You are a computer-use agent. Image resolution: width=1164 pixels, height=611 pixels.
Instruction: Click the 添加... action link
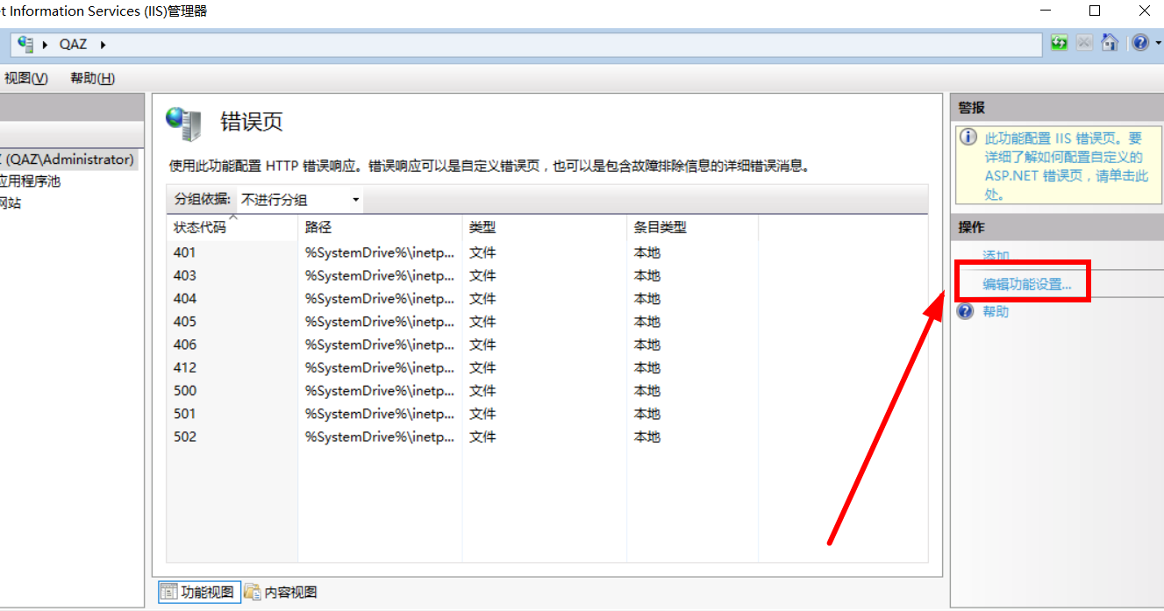click(x=996, y=256)
